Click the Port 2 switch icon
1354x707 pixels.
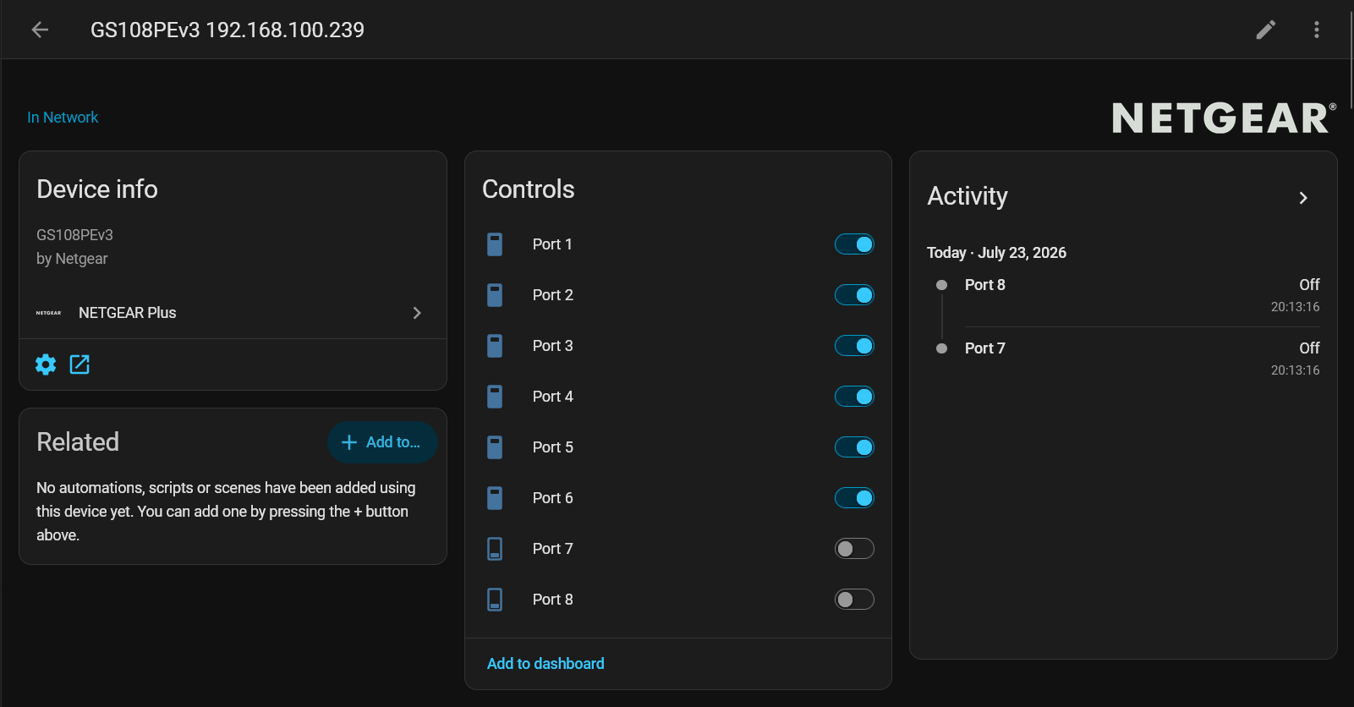pos(495,295)
